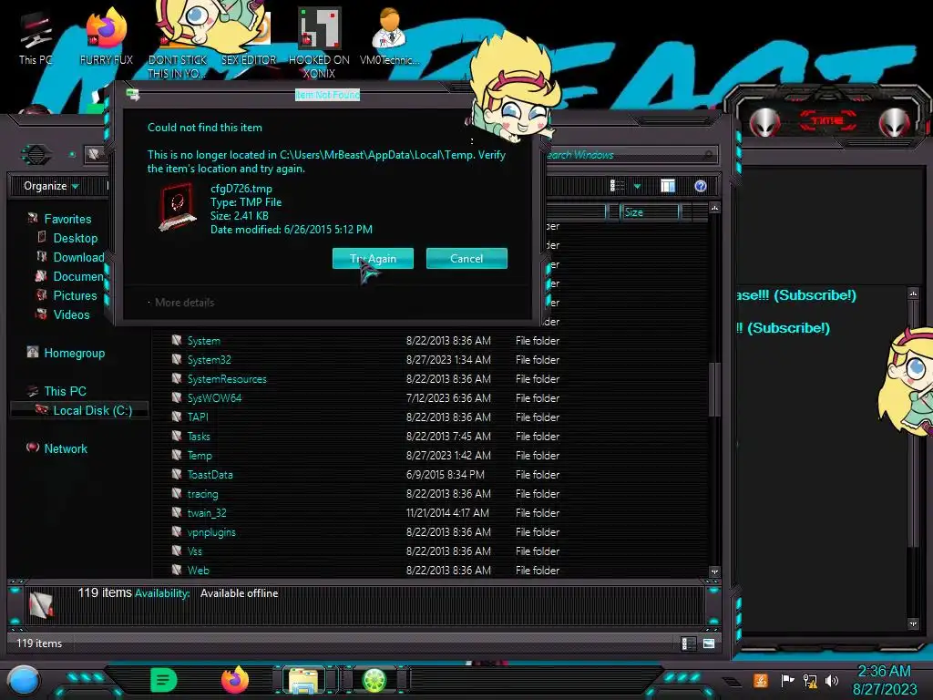The width and height of the screenshot is (933, 700).
Task: Select the twain_32 folder
Action: tap(207, 513)
